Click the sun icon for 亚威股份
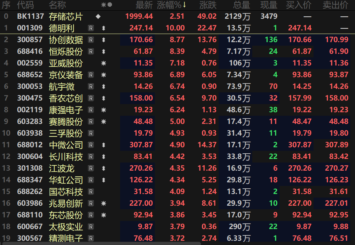Viewport: 355px width, 245px height. pos(103,63)
